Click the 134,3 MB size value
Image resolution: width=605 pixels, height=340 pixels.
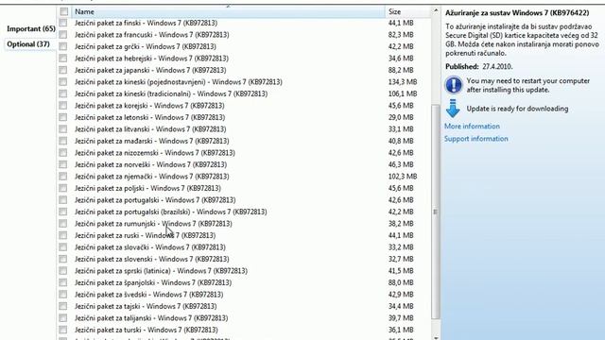pyautogui.click(x=403, y=82)
